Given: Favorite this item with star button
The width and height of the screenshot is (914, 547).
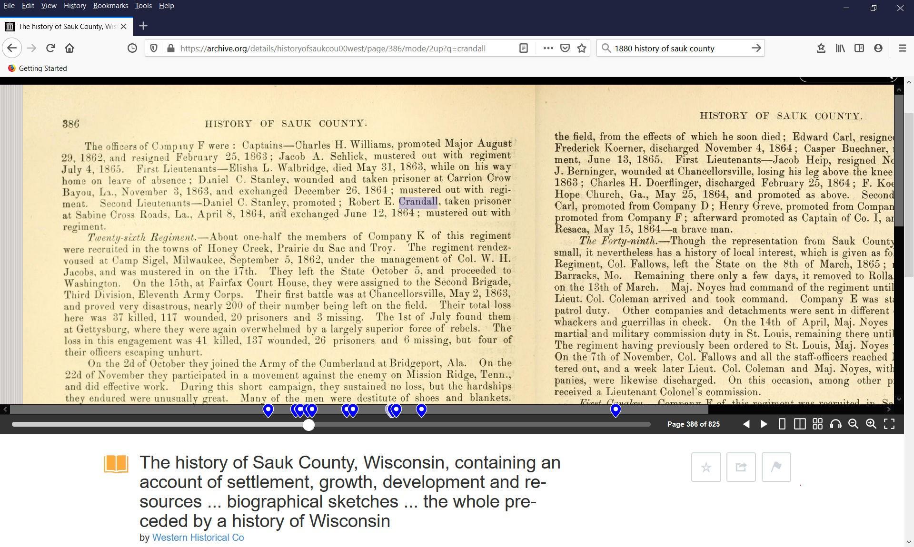Looking at the screenshot, I should (x=705, y=467).
